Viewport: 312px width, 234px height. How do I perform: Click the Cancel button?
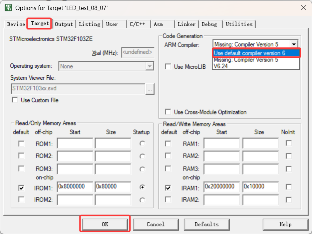coord(156,224)
